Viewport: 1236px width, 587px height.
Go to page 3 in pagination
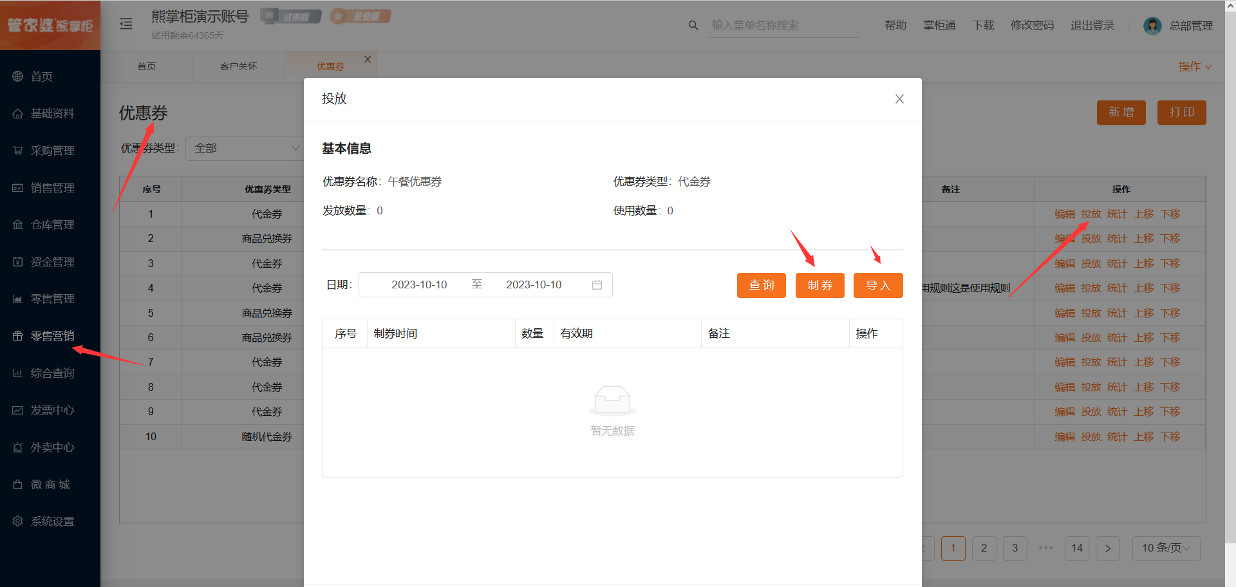point(1015,548)
